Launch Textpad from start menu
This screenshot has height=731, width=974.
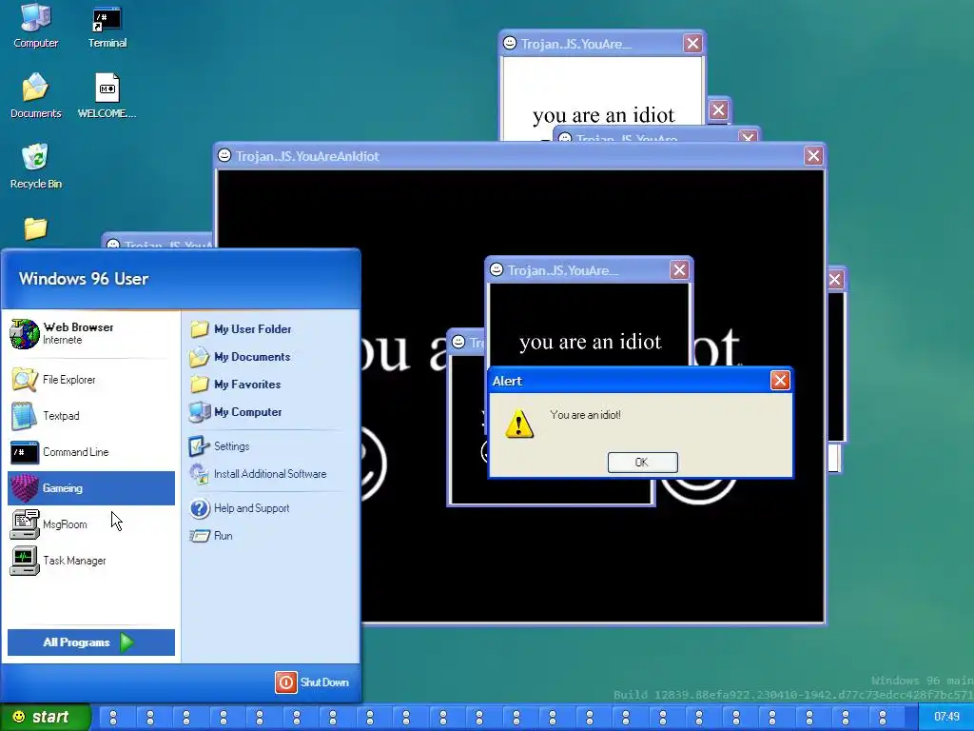(x=91, y=416)
